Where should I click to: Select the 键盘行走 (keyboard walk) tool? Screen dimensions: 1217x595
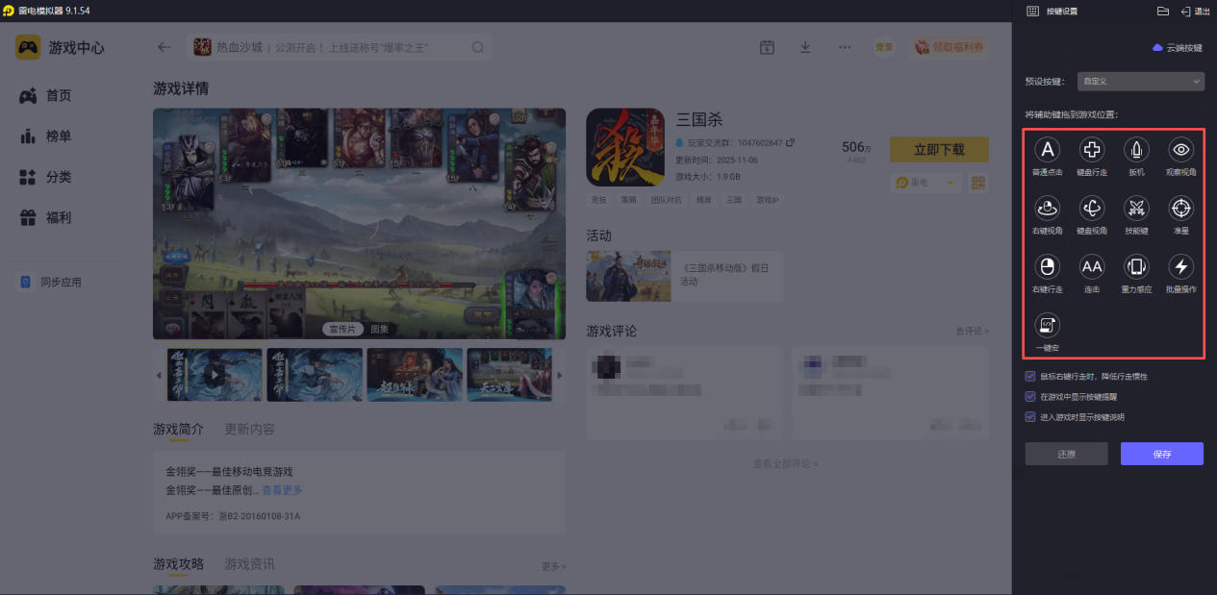coord(1091,150)
